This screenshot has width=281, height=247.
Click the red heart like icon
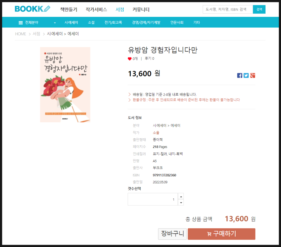point(129,59)
